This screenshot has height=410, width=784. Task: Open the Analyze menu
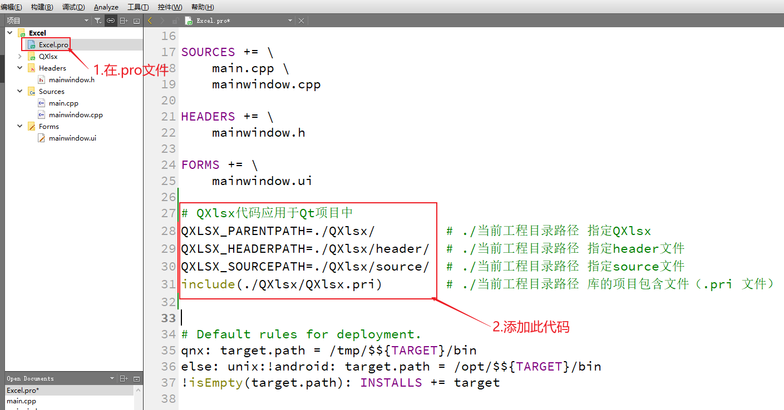[106, 7]
